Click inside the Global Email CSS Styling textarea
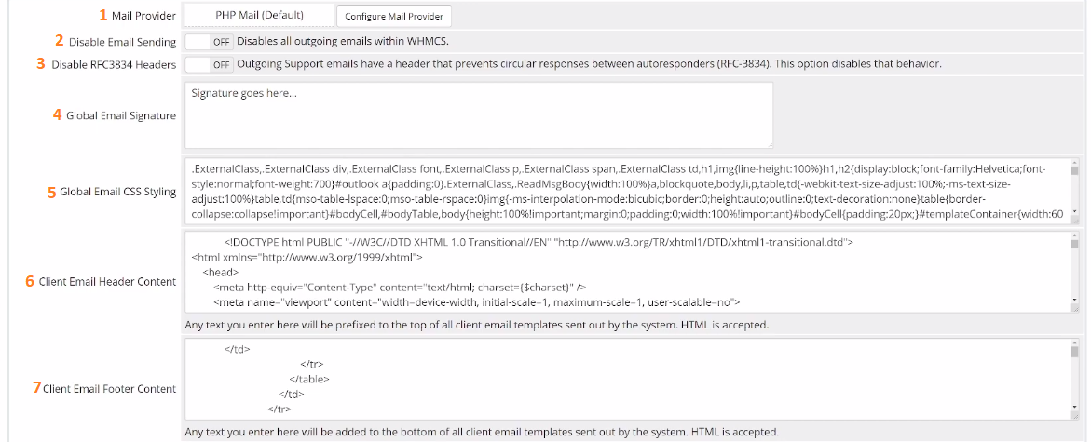 click(626, 192)
